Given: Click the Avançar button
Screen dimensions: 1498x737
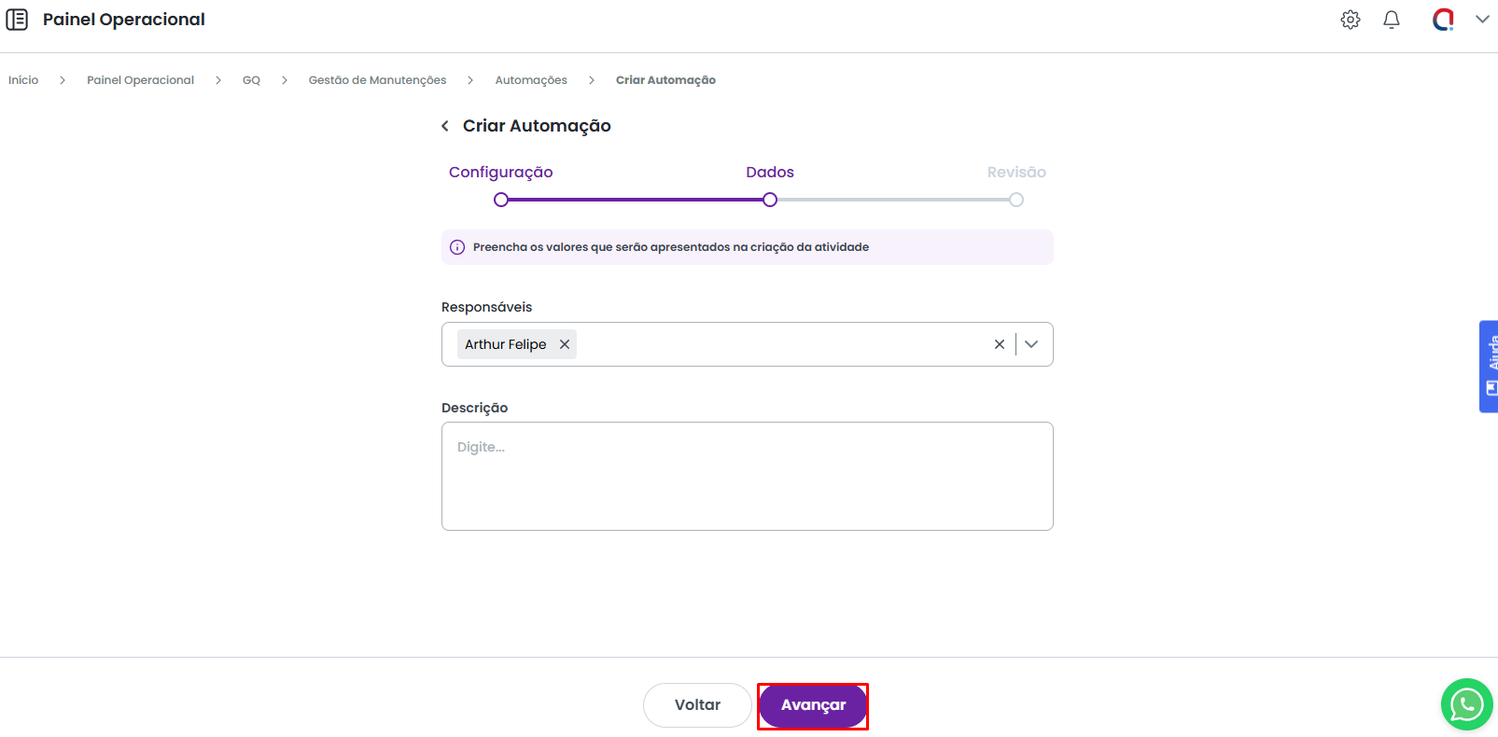Looking at the screenshot, I should point(812,705).
